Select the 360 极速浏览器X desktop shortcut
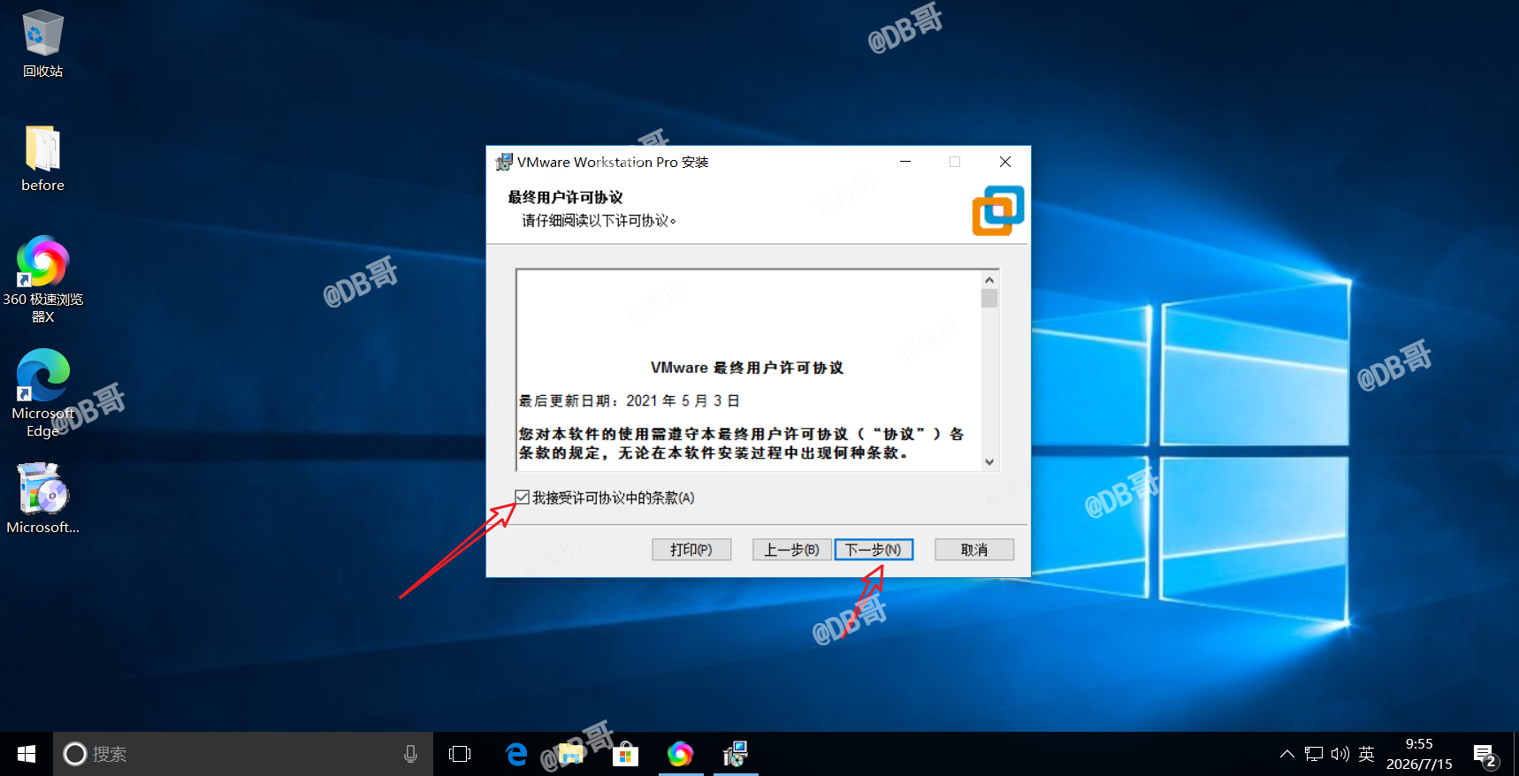 [42, 280]
